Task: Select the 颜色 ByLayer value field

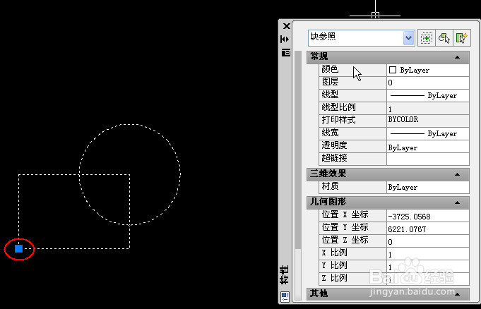Action: (x=427, y=71)
